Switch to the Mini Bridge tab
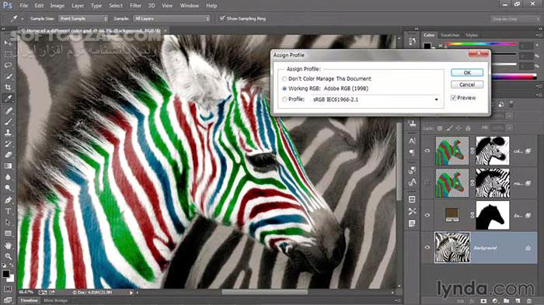Screen dimensions: 544x305 tap(55, 300)
